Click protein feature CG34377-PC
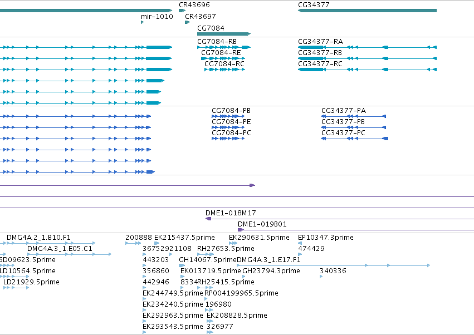The image size is (474, 335). coord(343,133)
